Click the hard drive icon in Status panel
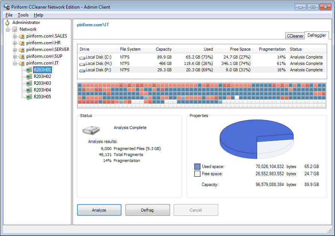Image resolution: width=335 pixels, height=236 pixels. click(91, 130)
